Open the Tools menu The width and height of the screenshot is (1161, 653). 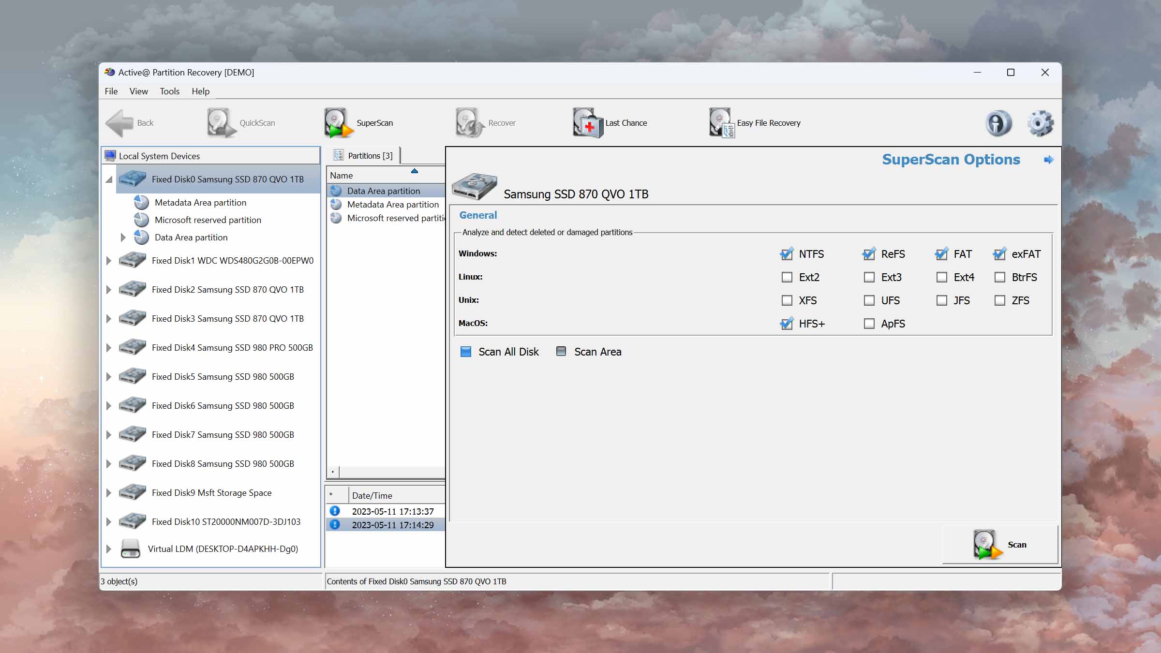point(169,91)
